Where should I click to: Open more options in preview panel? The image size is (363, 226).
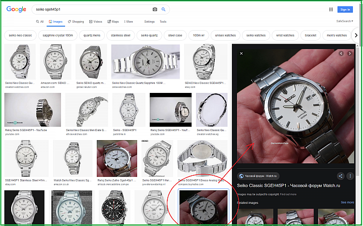[x=350, y=176]
